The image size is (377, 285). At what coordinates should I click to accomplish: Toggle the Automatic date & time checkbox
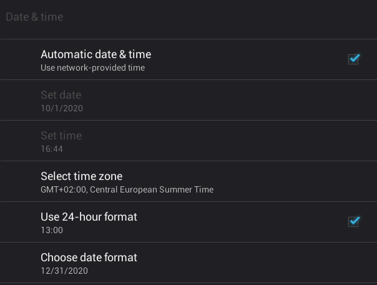click(353, 59)
